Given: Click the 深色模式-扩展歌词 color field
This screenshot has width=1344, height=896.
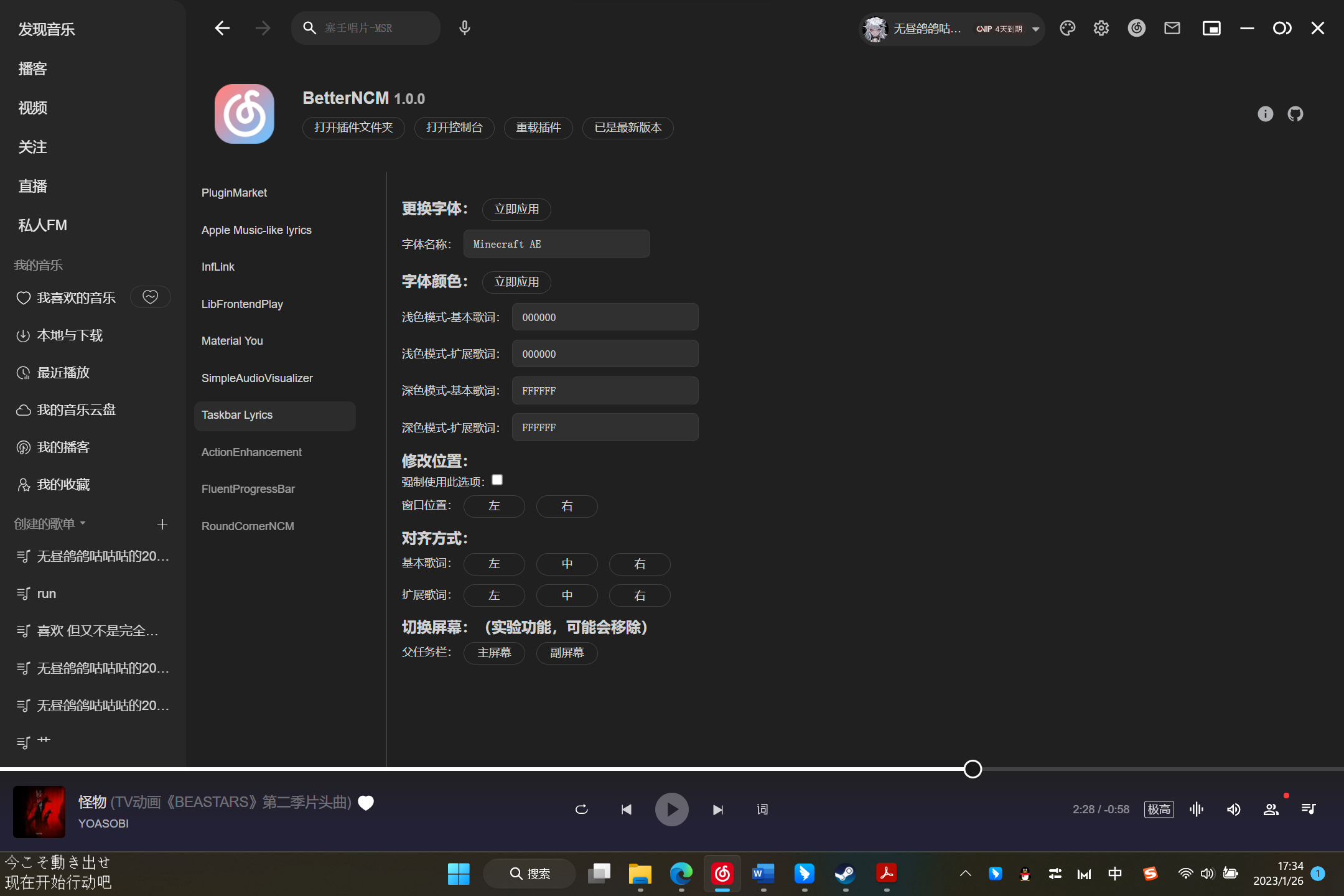Looking at the screenshot, I should [605, 427].
